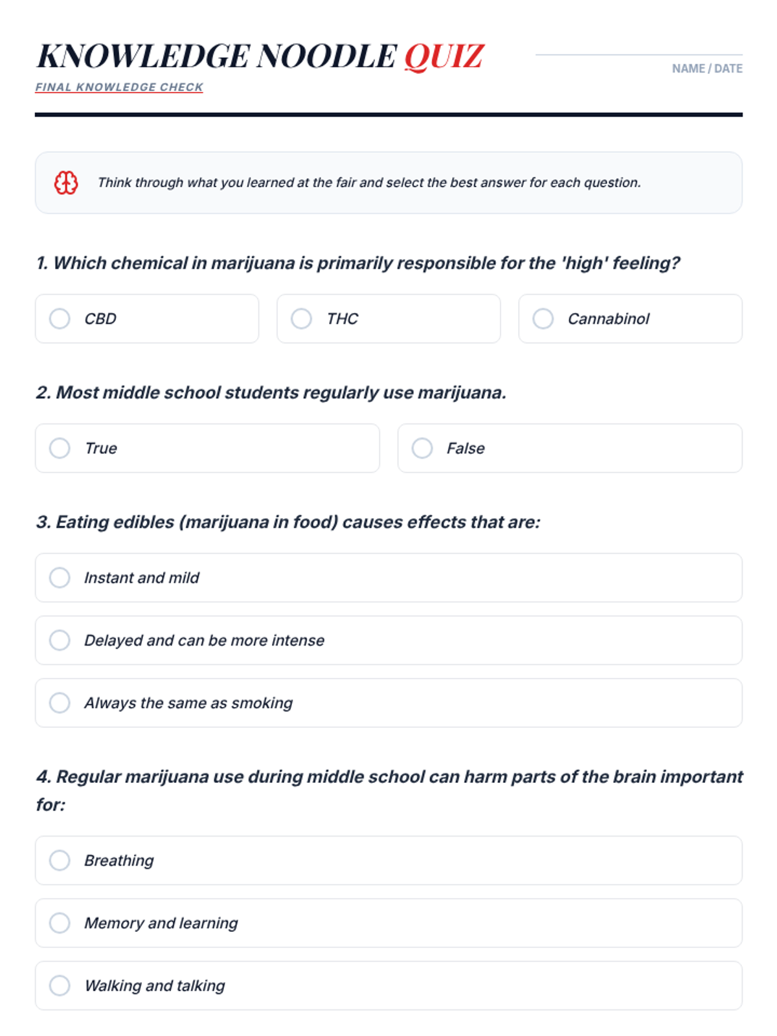
Task: Select 'Instant and mild' option
Action: [x=60, y=578]
